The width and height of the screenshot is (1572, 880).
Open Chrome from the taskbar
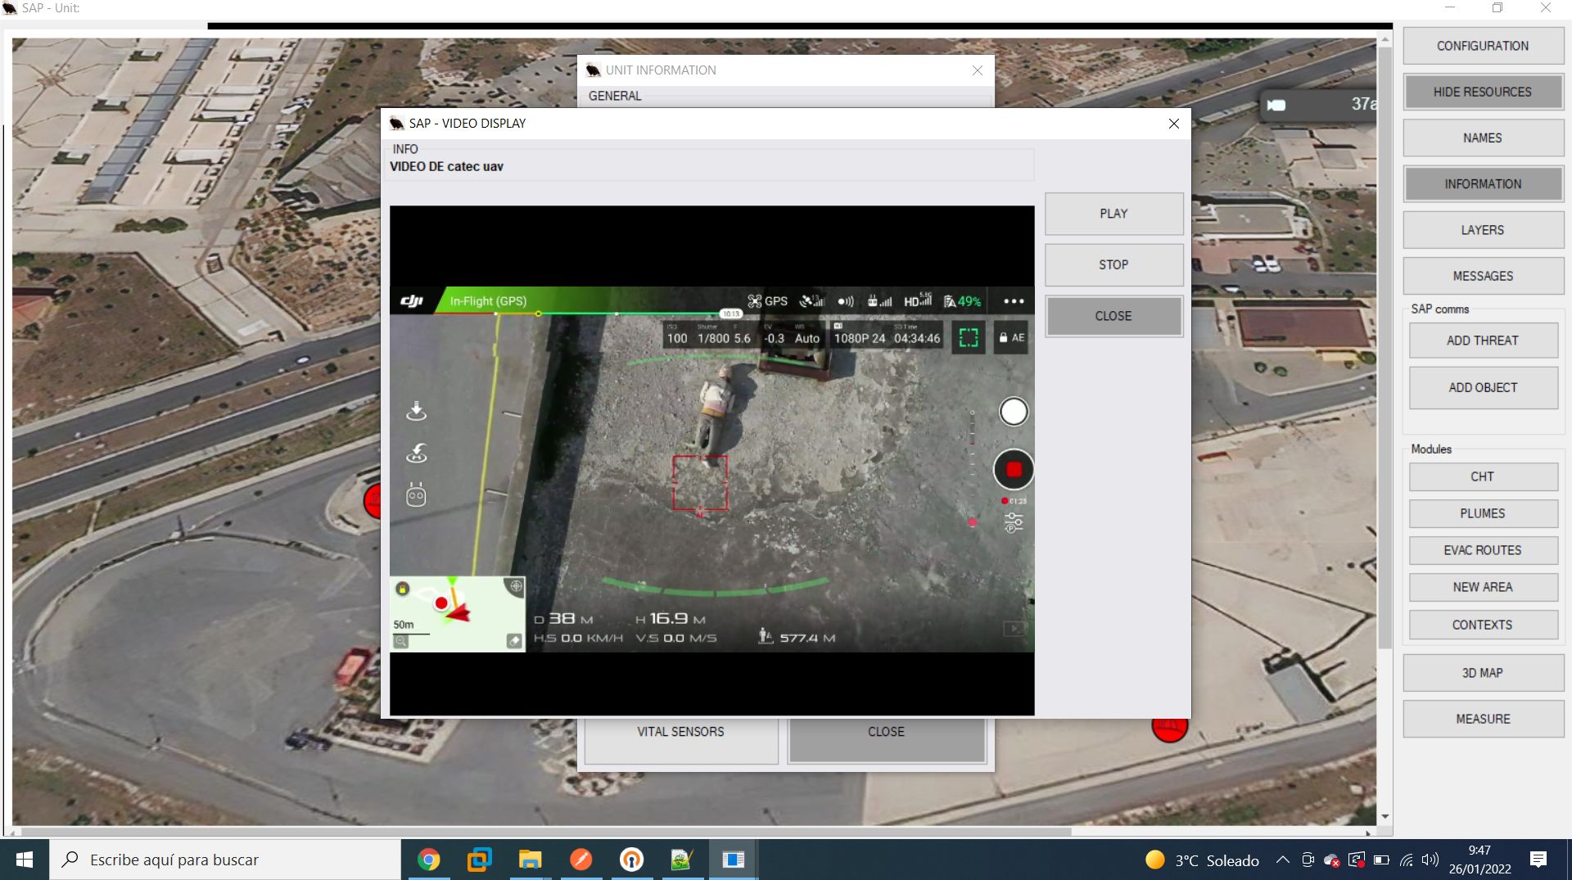pos(428,860)
